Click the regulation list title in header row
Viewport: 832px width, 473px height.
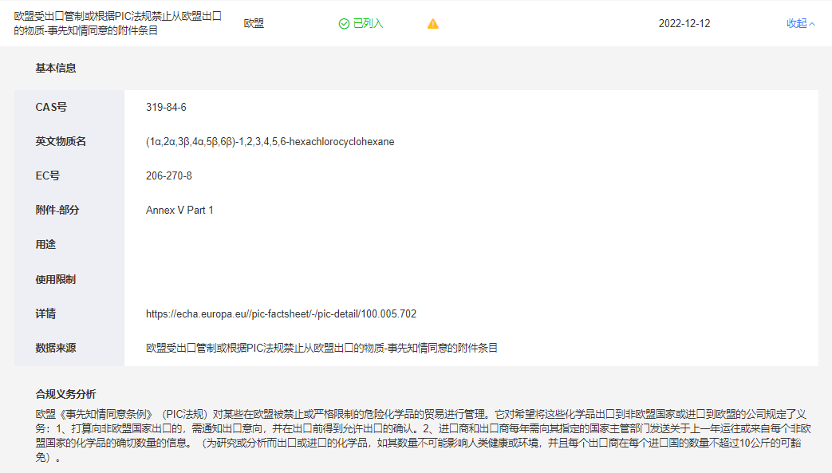point(118,24)
